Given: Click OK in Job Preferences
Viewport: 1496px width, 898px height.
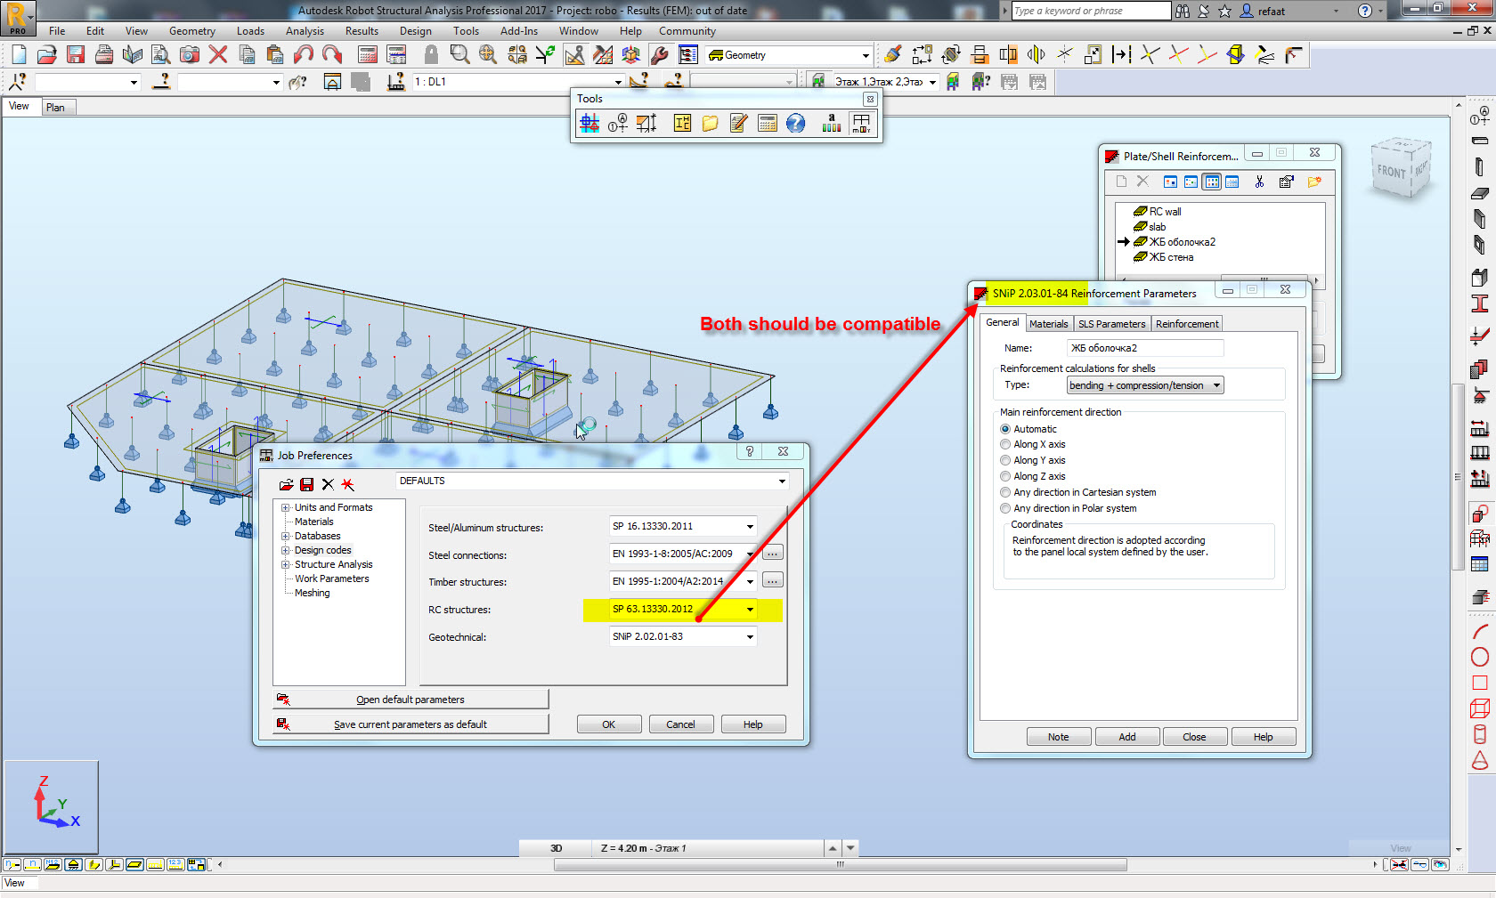Looking at the screenshot, I should point(609,724).
